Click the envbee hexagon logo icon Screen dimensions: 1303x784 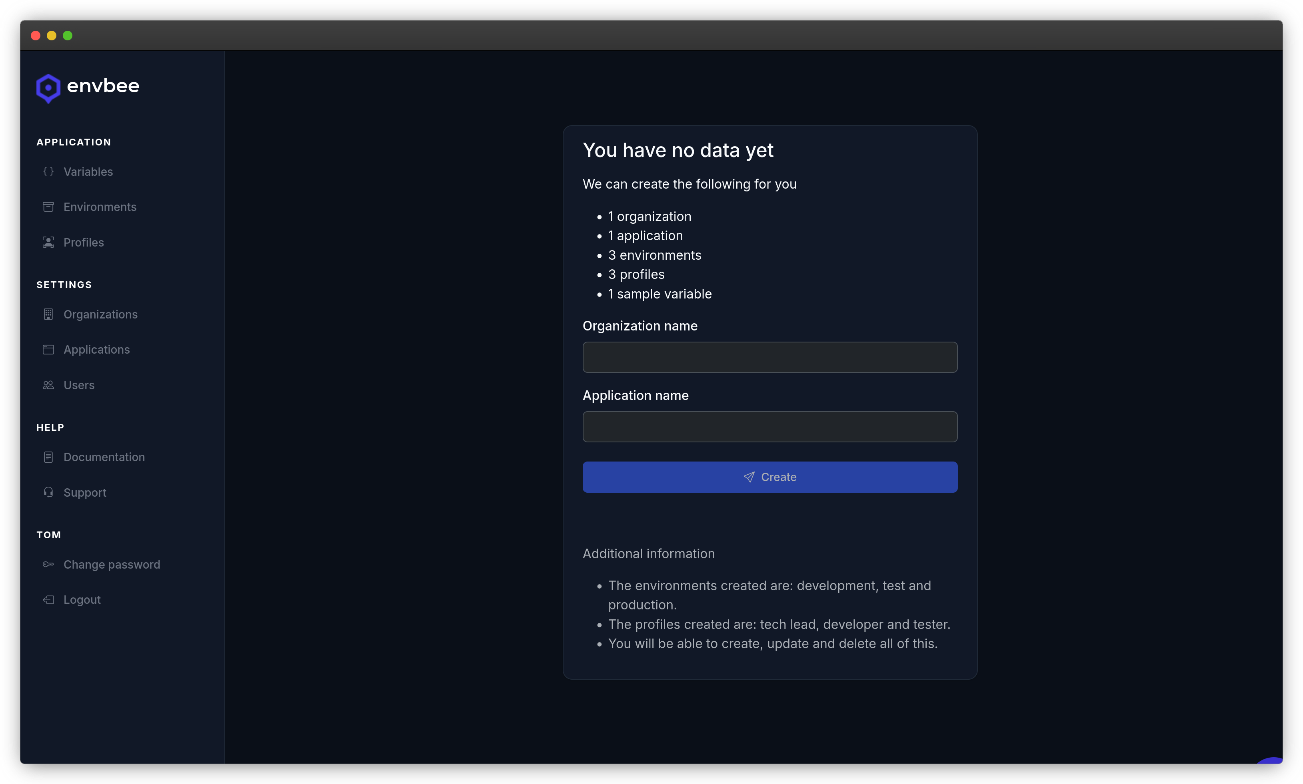coord(48,88)
